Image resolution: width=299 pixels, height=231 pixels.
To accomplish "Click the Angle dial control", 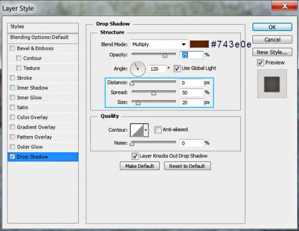I will [x=137, y=69].
